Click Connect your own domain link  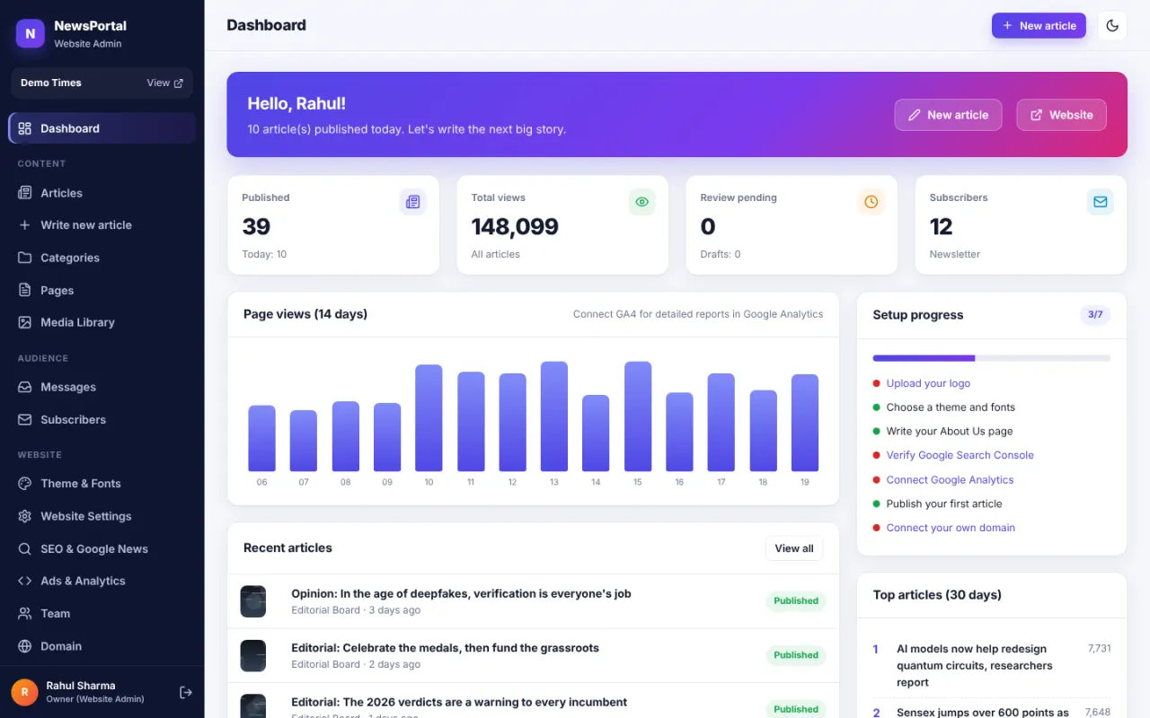click(951, 528)
